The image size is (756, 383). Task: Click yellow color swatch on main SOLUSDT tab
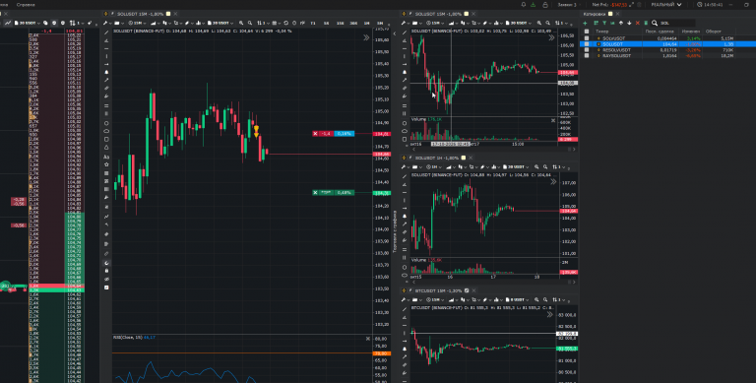click(168, 14)
